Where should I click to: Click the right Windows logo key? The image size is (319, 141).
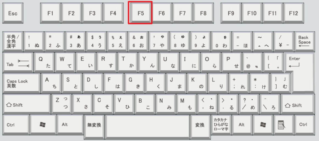click(263, 125)
